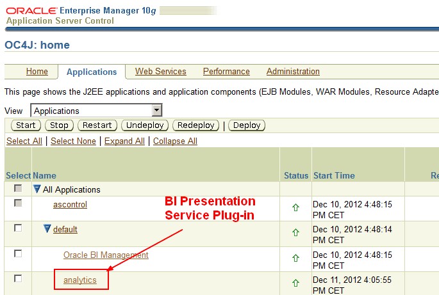Viewport: 439px width, 295px height.
Task: Click the Redeploy button
Action: [x=195, y=125]
